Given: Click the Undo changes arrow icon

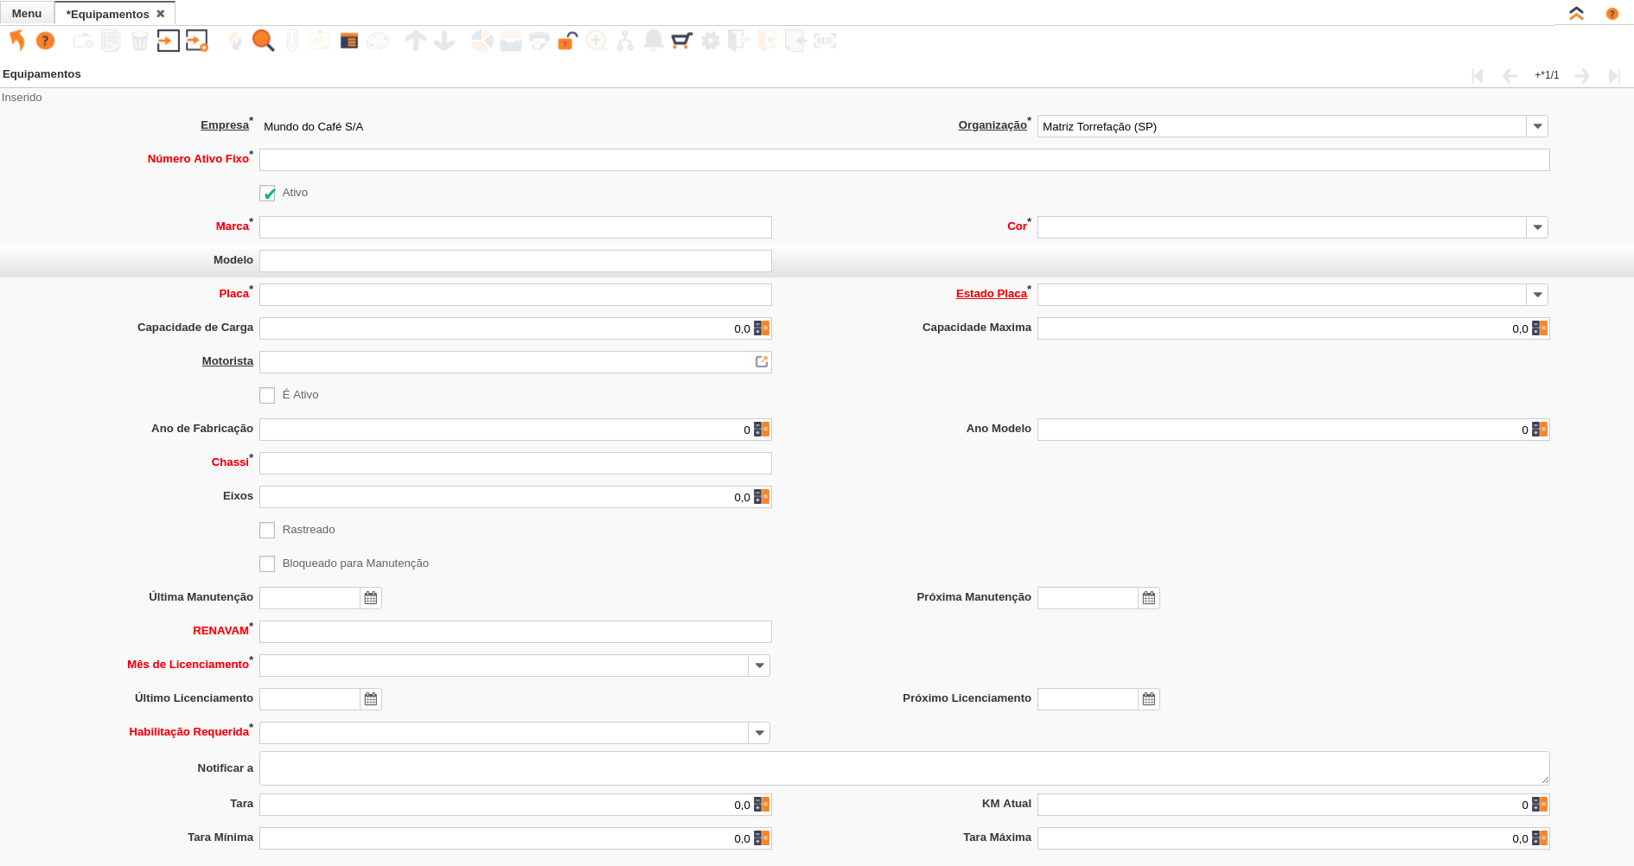Looking at the screenshot, I should pos(17,41).
